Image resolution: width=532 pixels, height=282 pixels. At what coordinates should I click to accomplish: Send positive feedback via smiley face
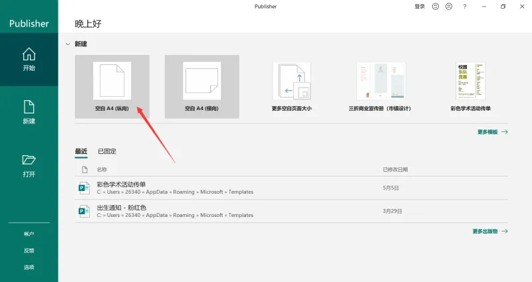click(436, 7)
